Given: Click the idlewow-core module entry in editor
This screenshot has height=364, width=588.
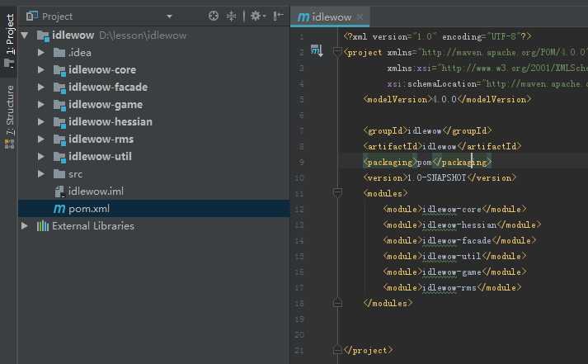Looking at the screenshot, I should tap(454, 210).
